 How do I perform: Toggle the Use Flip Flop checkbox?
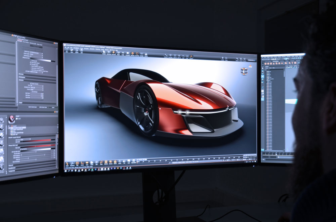coord(21,149)
